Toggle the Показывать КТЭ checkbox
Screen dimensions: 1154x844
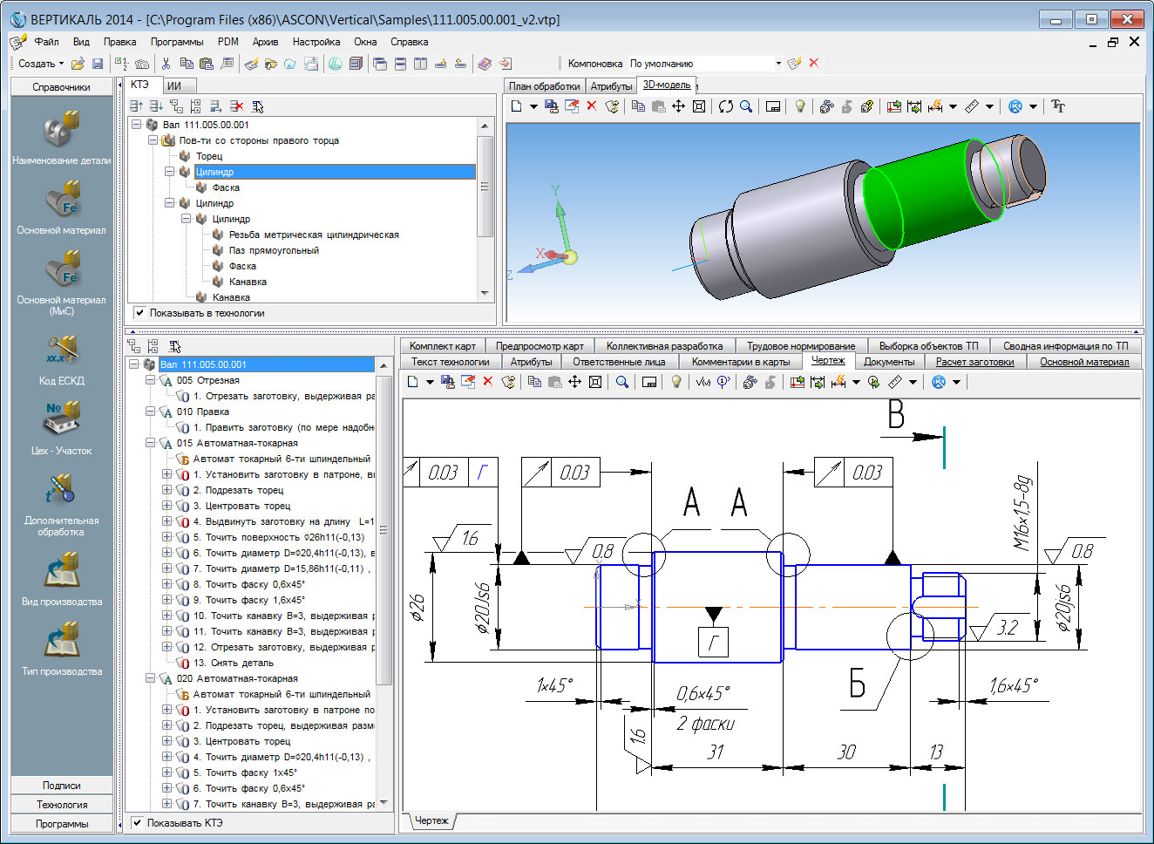click(137, 822)
